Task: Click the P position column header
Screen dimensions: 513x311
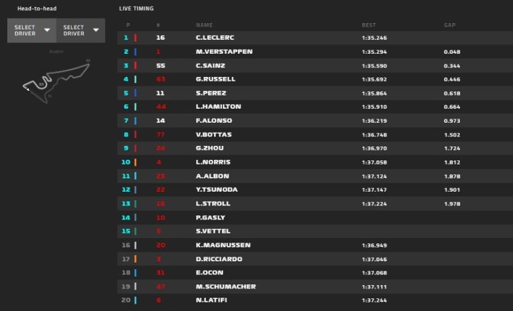Action: point(126,25)
